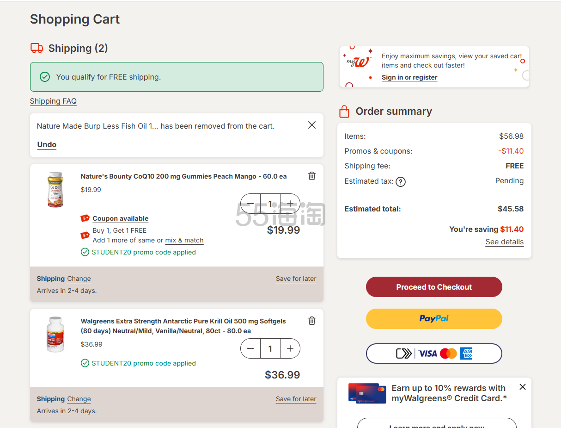Close the myWalgreens Credit Card promo

click(523, 387)
